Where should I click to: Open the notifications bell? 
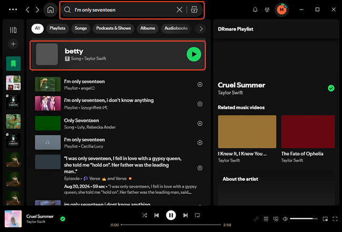[x=255, y=9]
